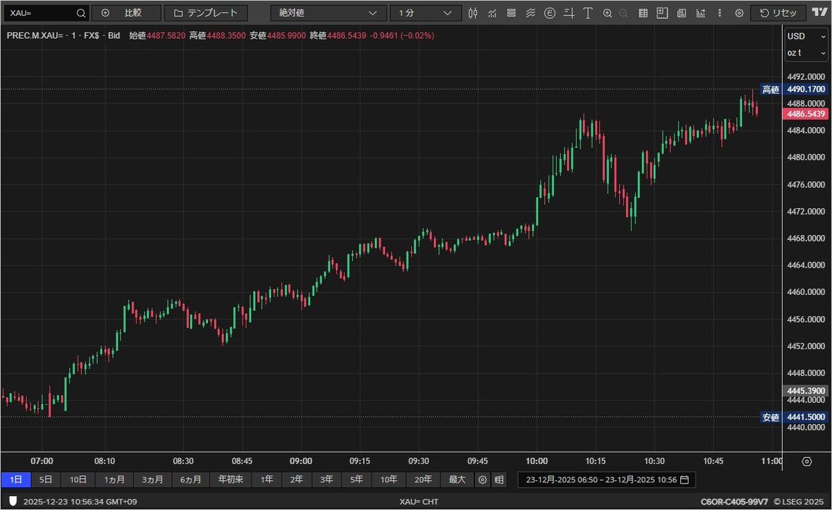Open the USD currency dropdown
The image size is (832, 510).
pos(806,35)
